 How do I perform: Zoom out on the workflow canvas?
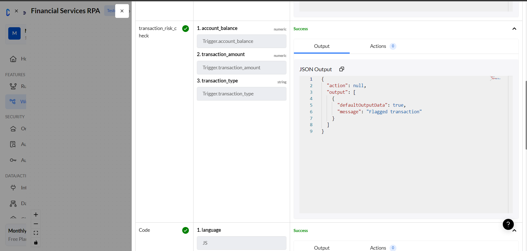click(x=36, y=224)
